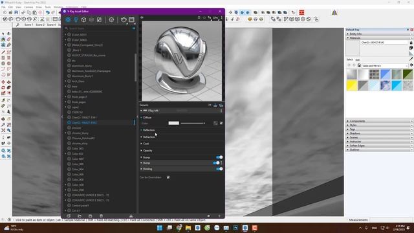Delete selected asset with trash icon
414x233 pixels.
(x=101, y=216)
